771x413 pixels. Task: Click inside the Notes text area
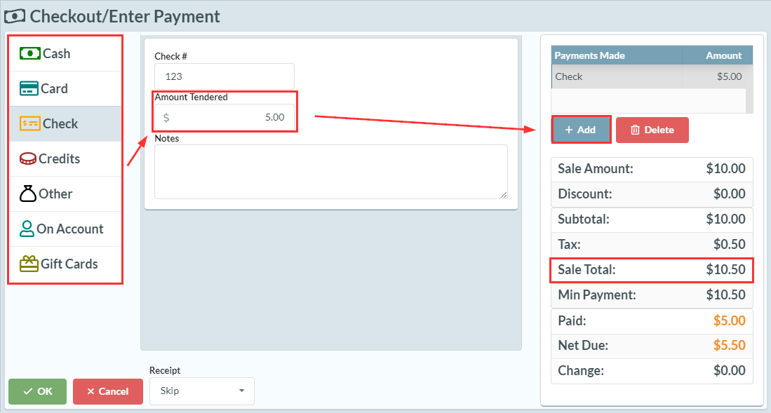330,172
